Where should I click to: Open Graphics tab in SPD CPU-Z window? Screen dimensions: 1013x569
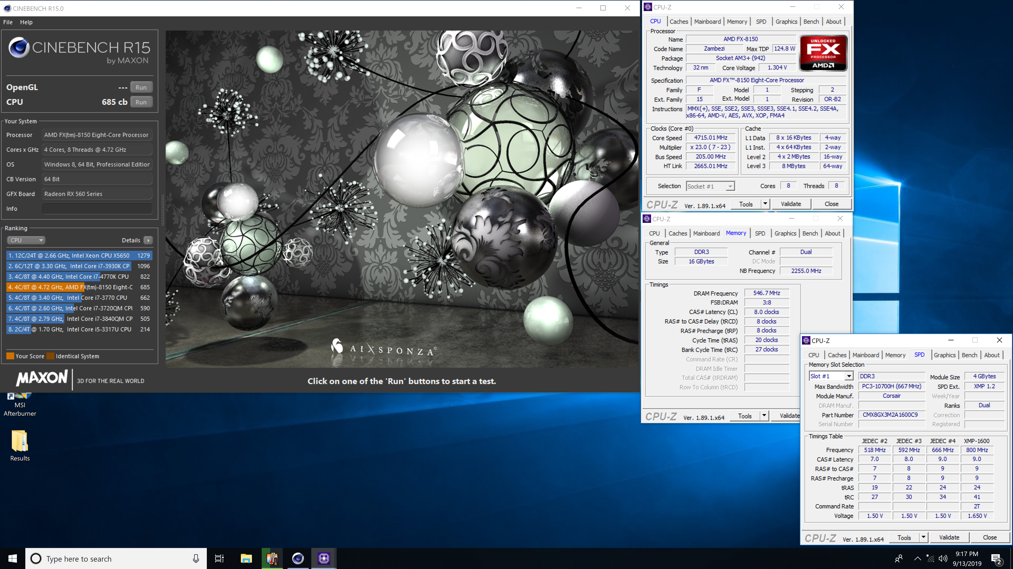click(945, 355)
